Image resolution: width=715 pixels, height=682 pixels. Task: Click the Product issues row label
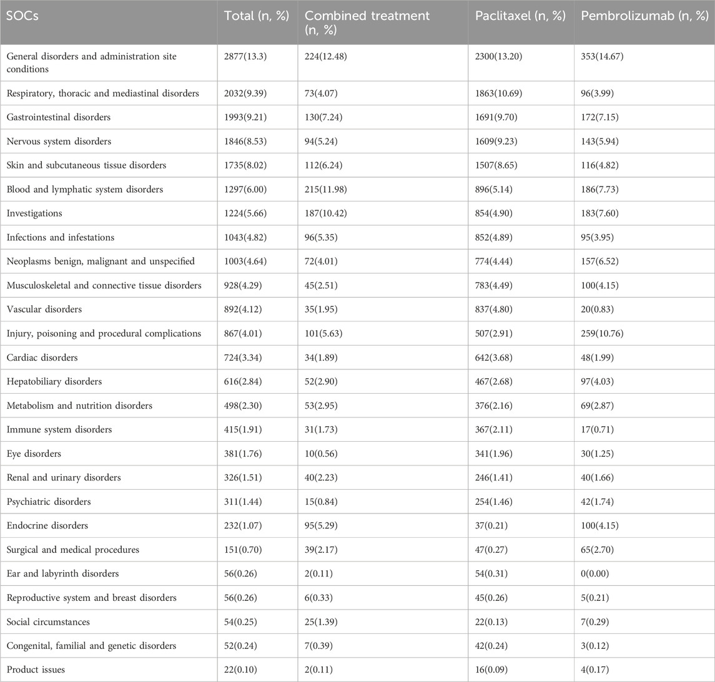(x=36, y=670)
